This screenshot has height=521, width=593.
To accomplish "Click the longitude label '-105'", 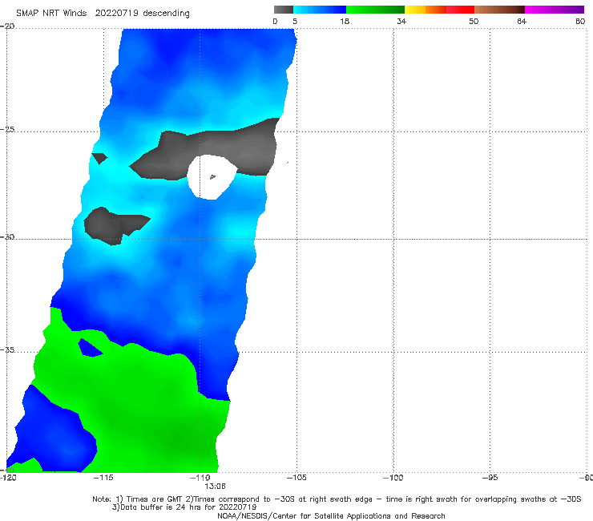I will click(x=296, y=478).
